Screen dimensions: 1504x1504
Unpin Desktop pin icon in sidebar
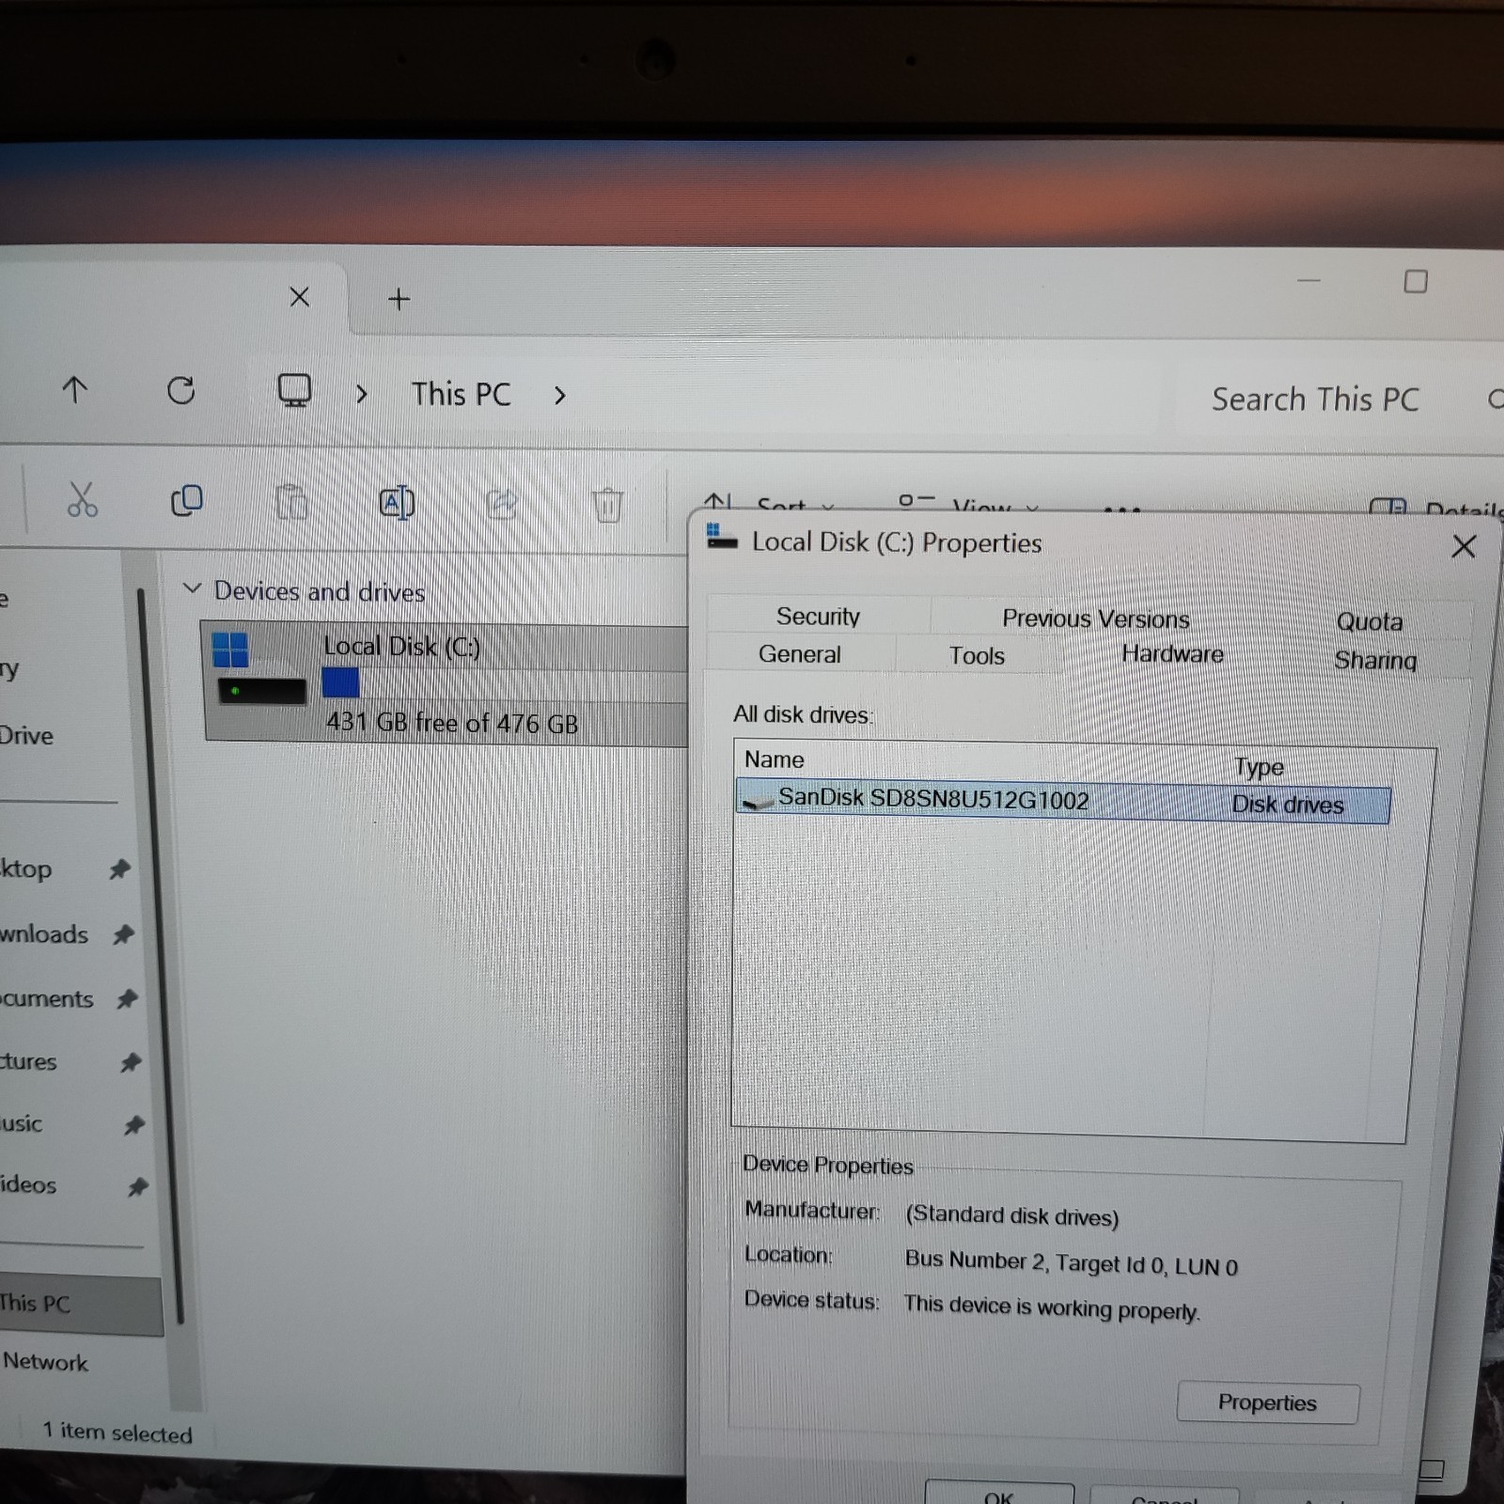point(119,869)
